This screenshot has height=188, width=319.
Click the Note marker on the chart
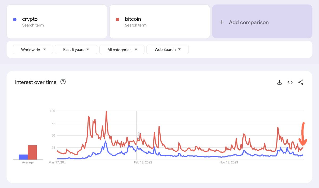(138, 135)
